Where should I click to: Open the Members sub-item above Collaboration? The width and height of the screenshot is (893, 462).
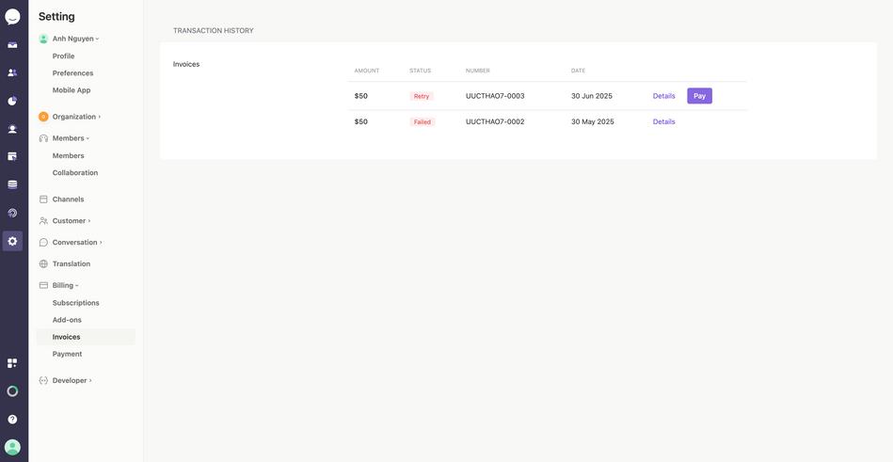tap(69, 156)
